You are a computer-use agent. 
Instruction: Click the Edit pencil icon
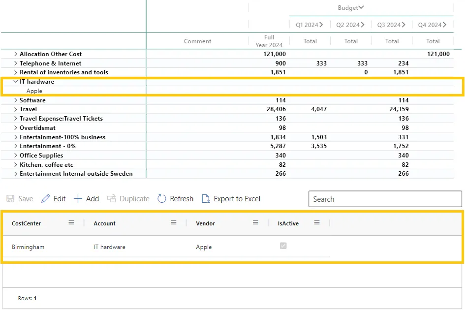45,199
